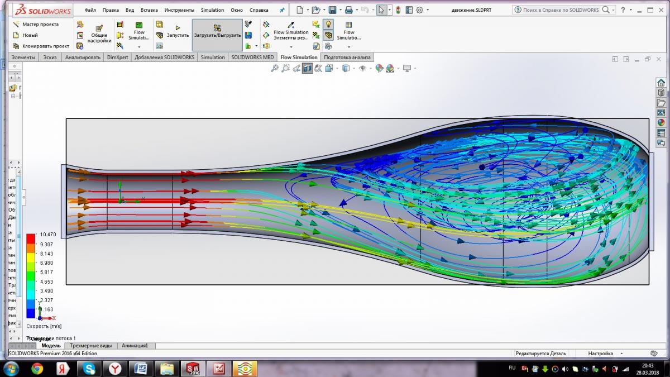Toggle the display geometry box button below the bulb
The height and width of the screenshot is (377, 670).
coord(328,35)
